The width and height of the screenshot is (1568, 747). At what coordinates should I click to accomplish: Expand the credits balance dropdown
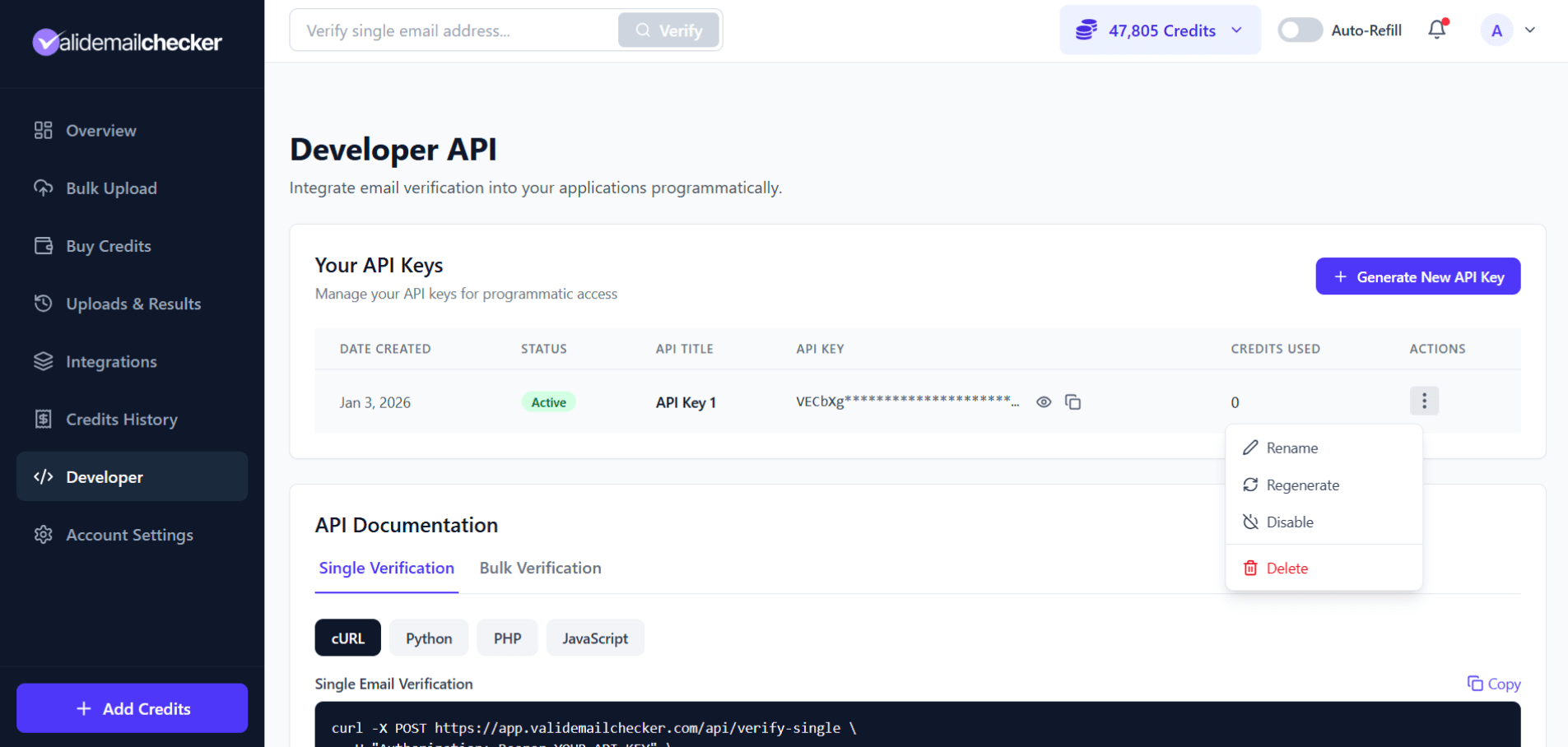pyautogui.click(x=1235, y=30)
